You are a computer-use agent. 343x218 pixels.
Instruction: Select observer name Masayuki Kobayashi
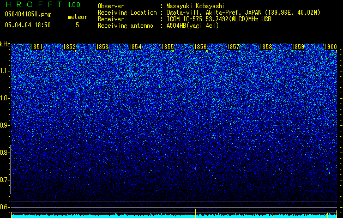196,6
